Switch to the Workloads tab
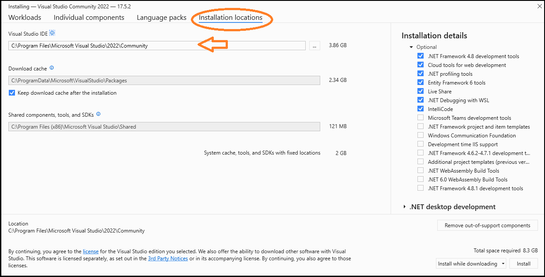Screen dimensions: 545x277 point(24,17)
